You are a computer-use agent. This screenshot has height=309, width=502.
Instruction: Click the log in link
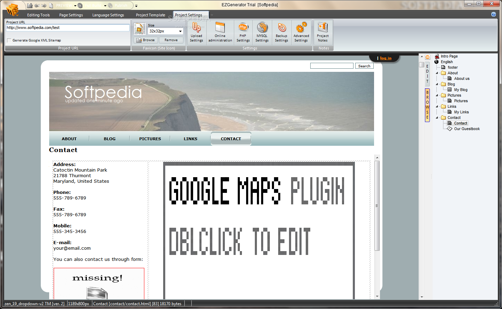[x=386, y=58]
